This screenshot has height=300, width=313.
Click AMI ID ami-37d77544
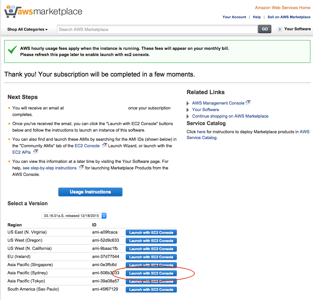pyautogui.click(x=106, y=256)
